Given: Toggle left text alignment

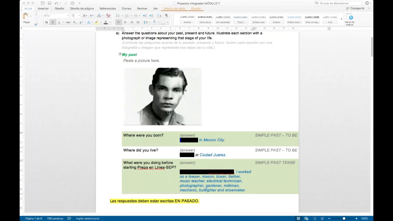Looking at the screenshot, I should 118,22.
